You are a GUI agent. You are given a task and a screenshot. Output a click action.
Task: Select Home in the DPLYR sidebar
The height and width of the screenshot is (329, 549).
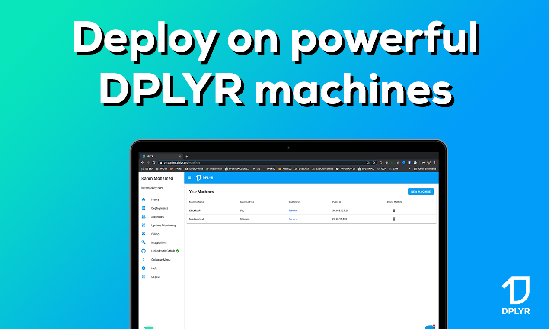144,200
